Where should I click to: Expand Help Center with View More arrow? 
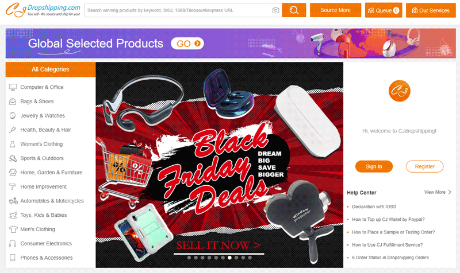(438, 192)
